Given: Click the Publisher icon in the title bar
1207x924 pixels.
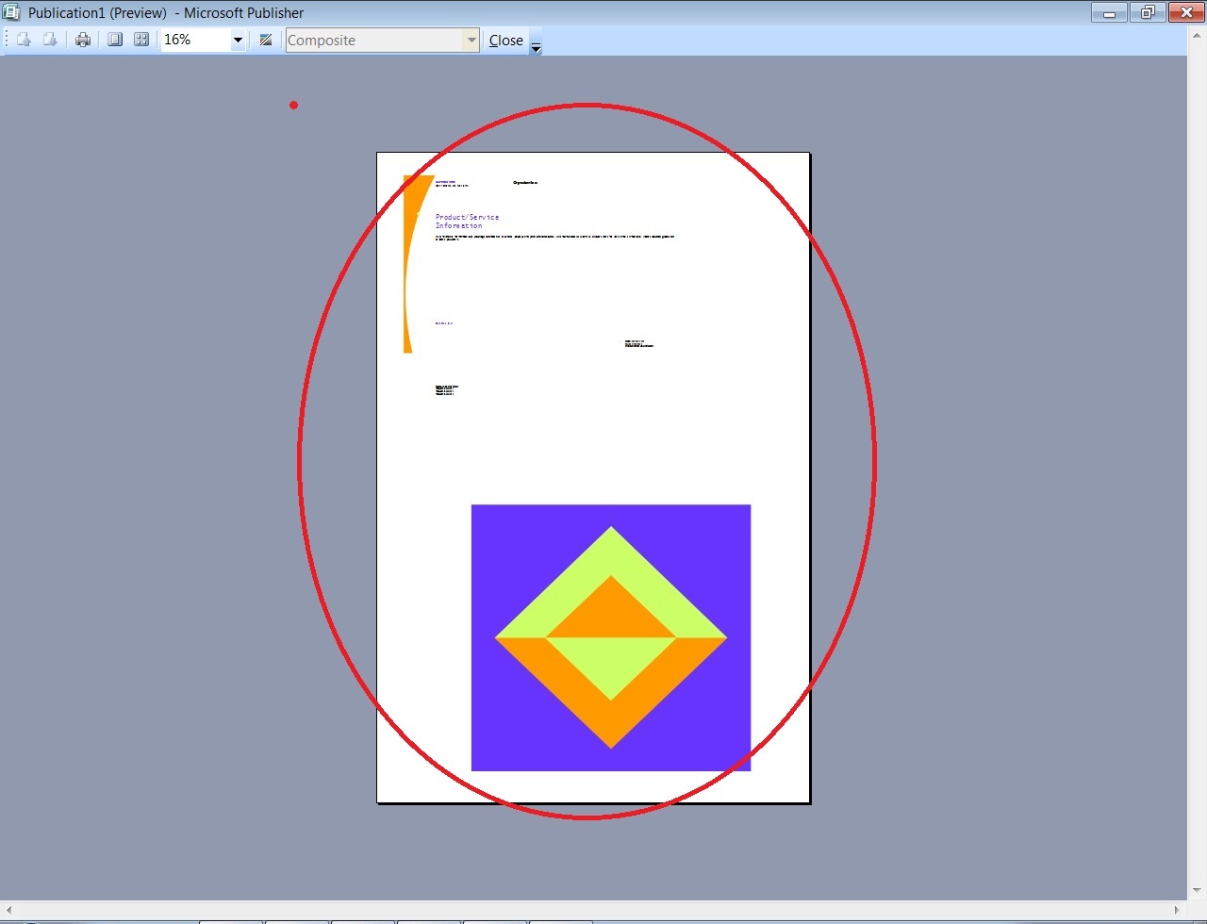Looking at the screenshot, I should pos(12,12).
